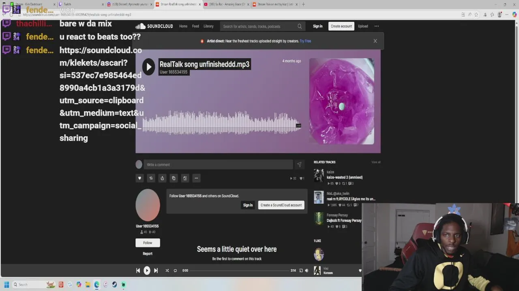The width and height of the screenshot is (519, 291).
Task: Open File Explorer from the taskbar
Action: point(88,285)
